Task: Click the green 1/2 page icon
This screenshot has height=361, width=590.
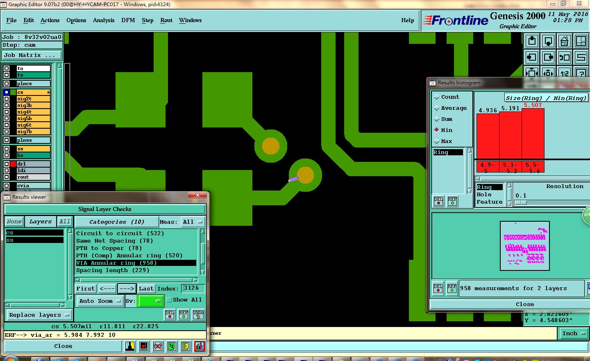Action: [x=172, y=346]
